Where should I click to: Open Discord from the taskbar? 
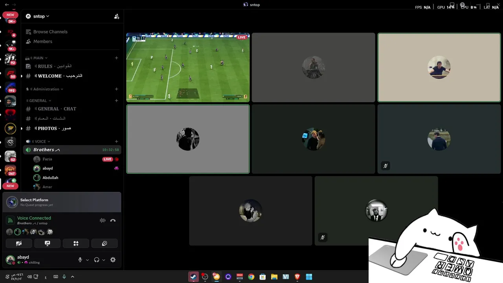click(217, 277)
